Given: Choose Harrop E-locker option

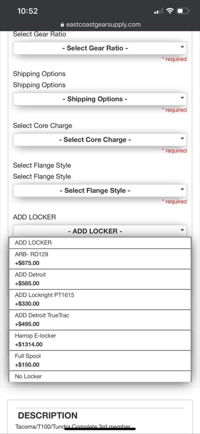Looking at the screenshot, I should click(100, 340).
